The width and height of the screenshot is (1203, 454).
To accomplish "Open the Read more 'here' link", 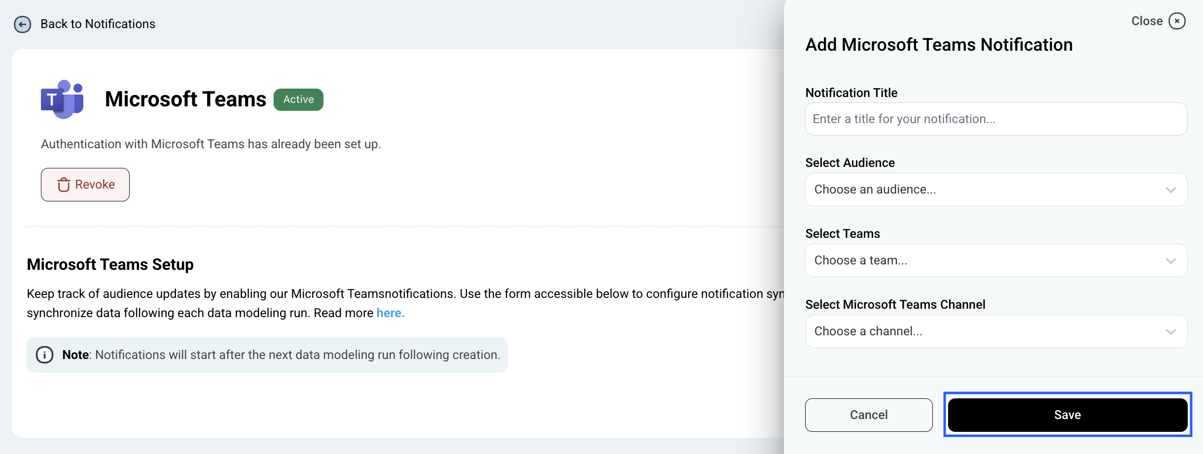I will 390,313.
